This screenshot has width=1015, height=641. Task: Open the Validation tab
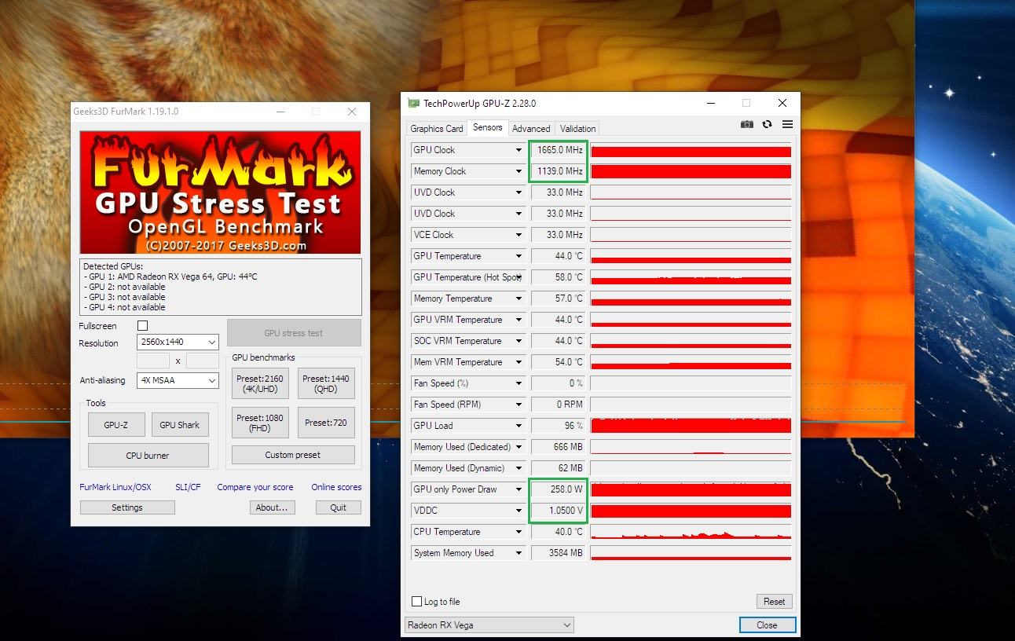point(578,129)
